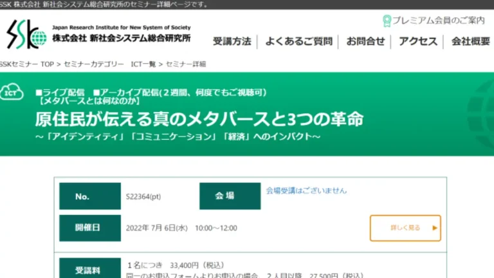The width and height of the screenshot is (494, 278).
Task: Click the セミナー詳細 breadcrumb text
Action: (x=186, y=64)
